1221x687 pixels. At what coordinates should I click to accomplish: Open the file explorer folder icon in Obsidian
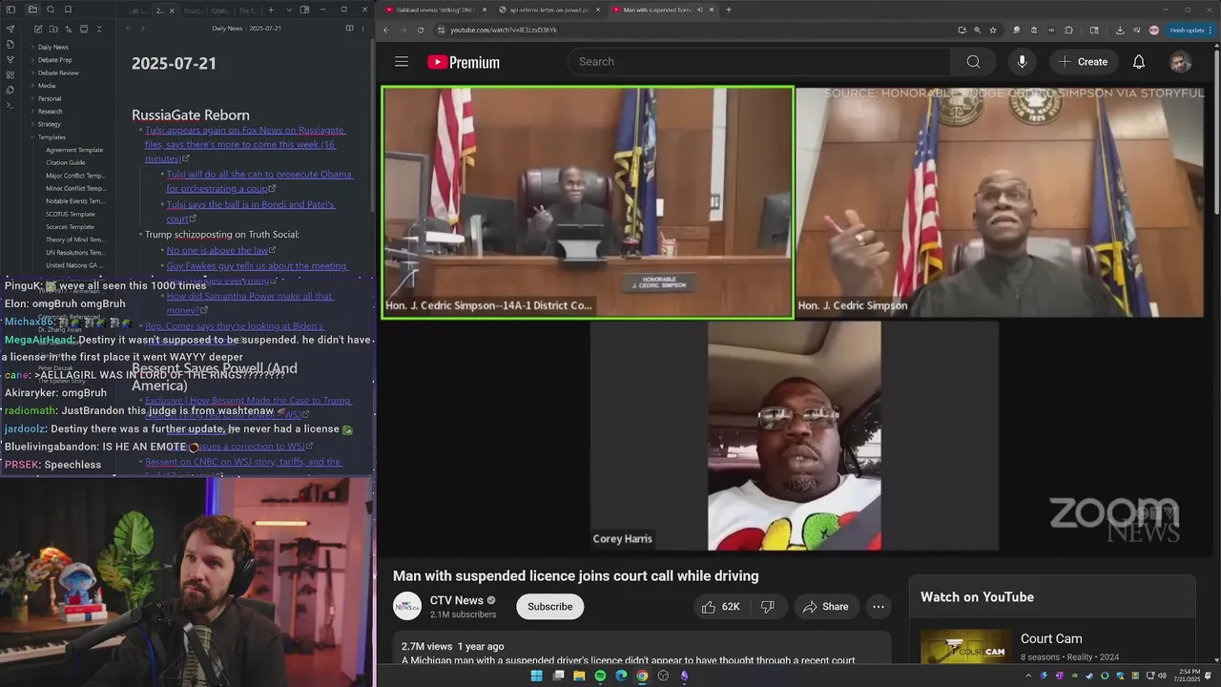pos(32,10)
